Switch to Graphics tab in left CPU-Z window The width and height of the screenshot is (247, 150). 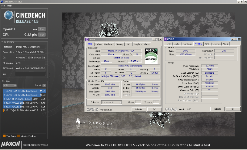[x=138, y=44]
